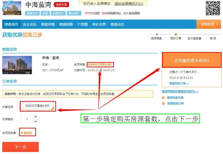Click the gear icon beside 管理我的订单

click(x=163, y=103)
